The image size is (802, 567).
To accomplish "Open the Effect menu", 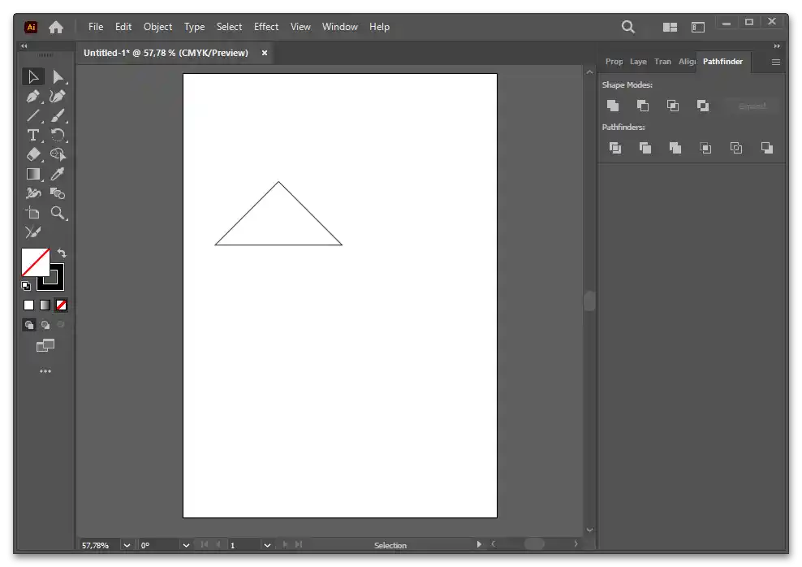I will tap(266, 27).
